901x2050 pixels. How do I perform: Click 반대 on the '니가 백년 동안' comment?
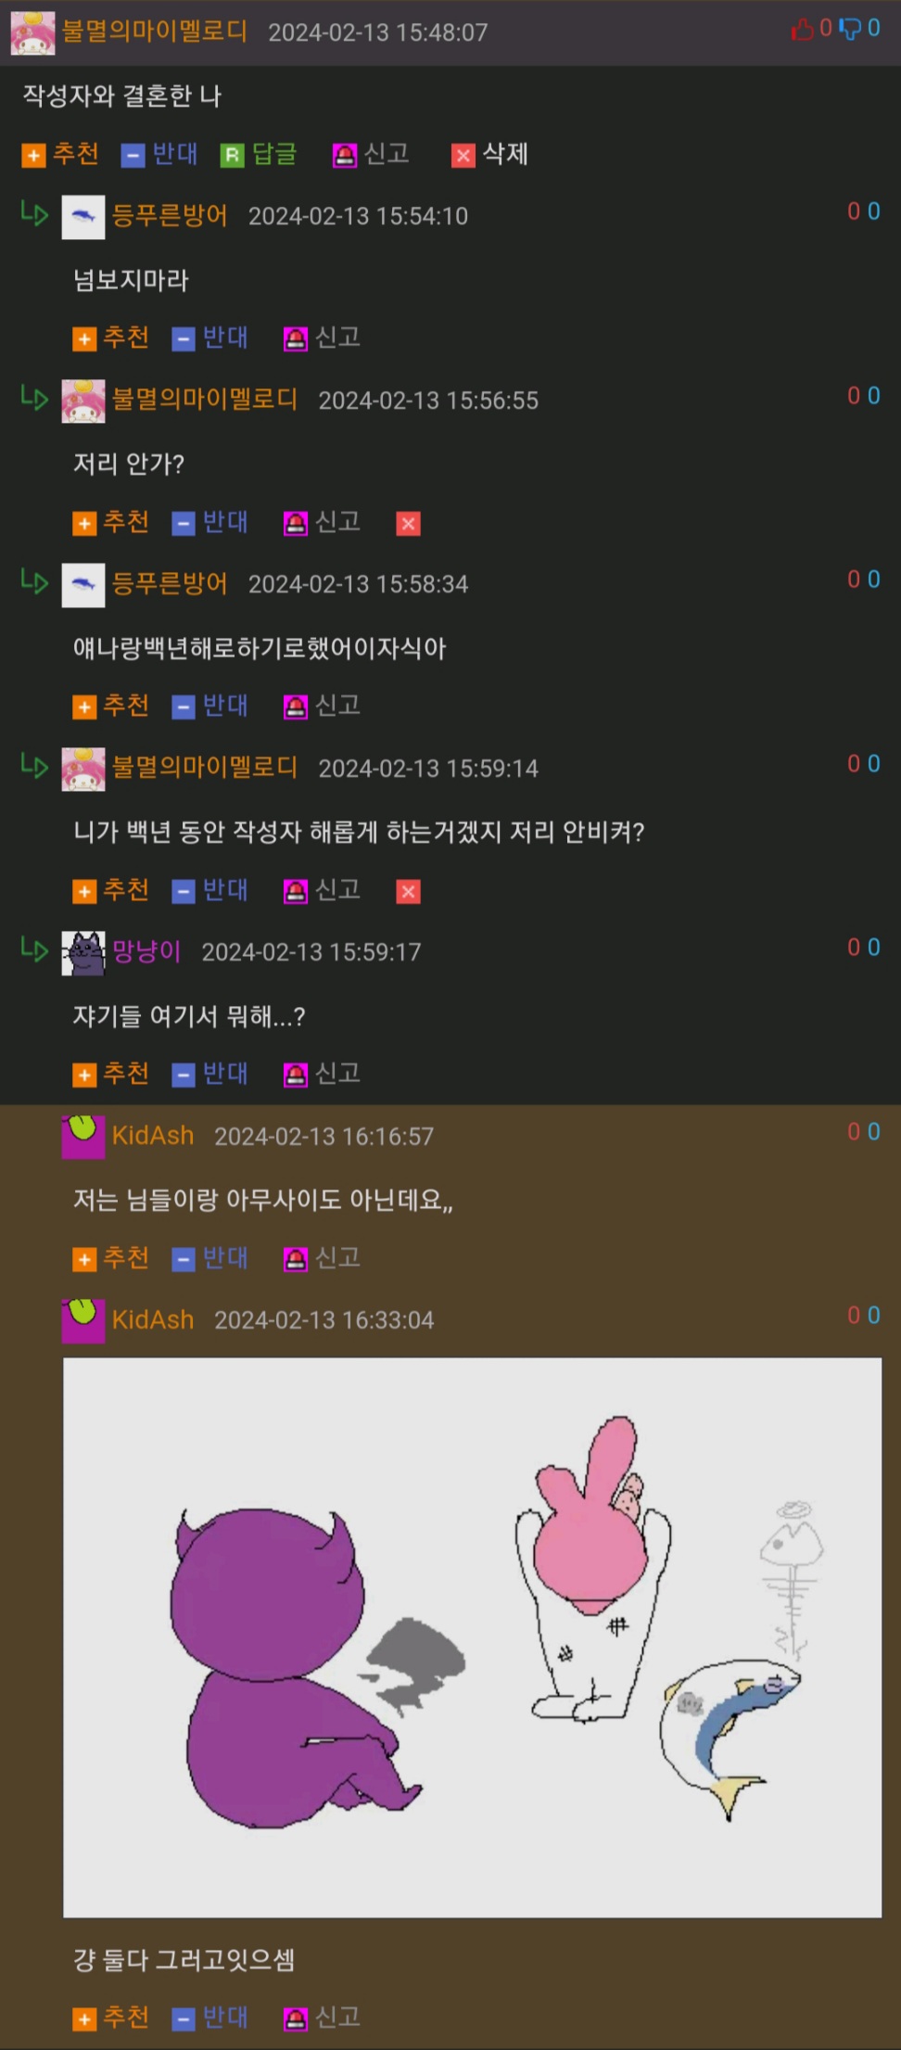tap(210, 890)
